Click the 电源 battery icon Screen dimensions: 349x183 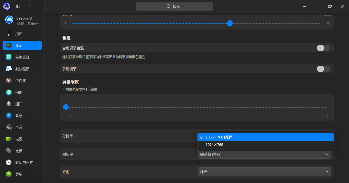[x=9, y=139]
